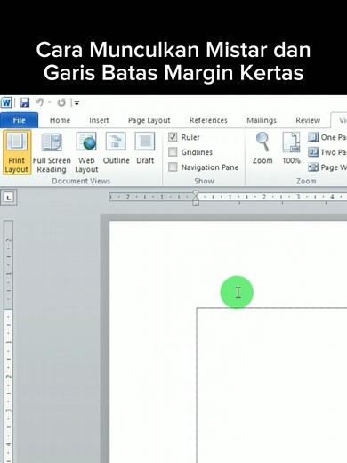
Task: Save the document with the floppy disk icon
Action: (25, 102)
